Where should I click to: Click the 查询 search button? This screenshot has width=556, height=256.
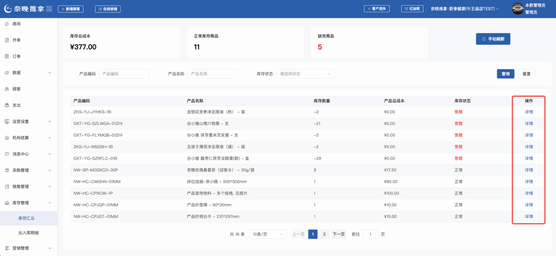pyautogui.click(x=505, y=74)
